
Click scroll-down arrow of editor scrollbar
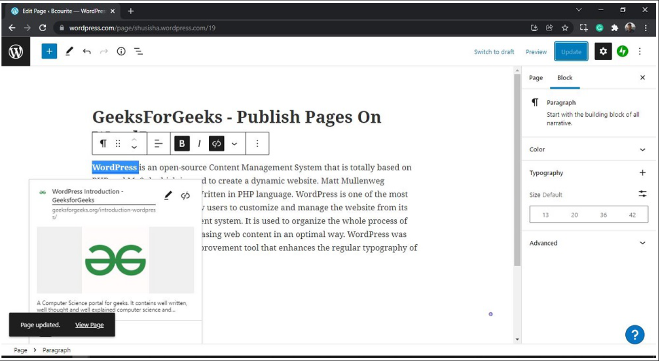(x=517, y=339)
